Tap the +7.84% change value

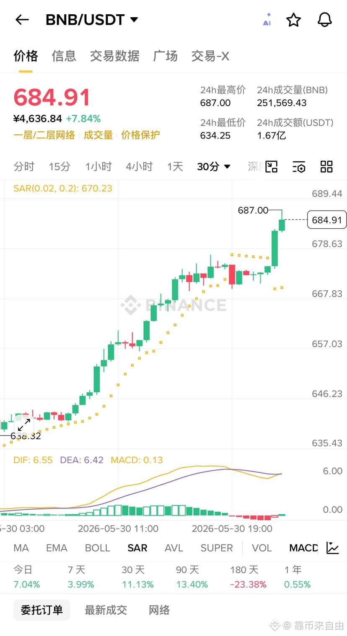click(83, 119)
